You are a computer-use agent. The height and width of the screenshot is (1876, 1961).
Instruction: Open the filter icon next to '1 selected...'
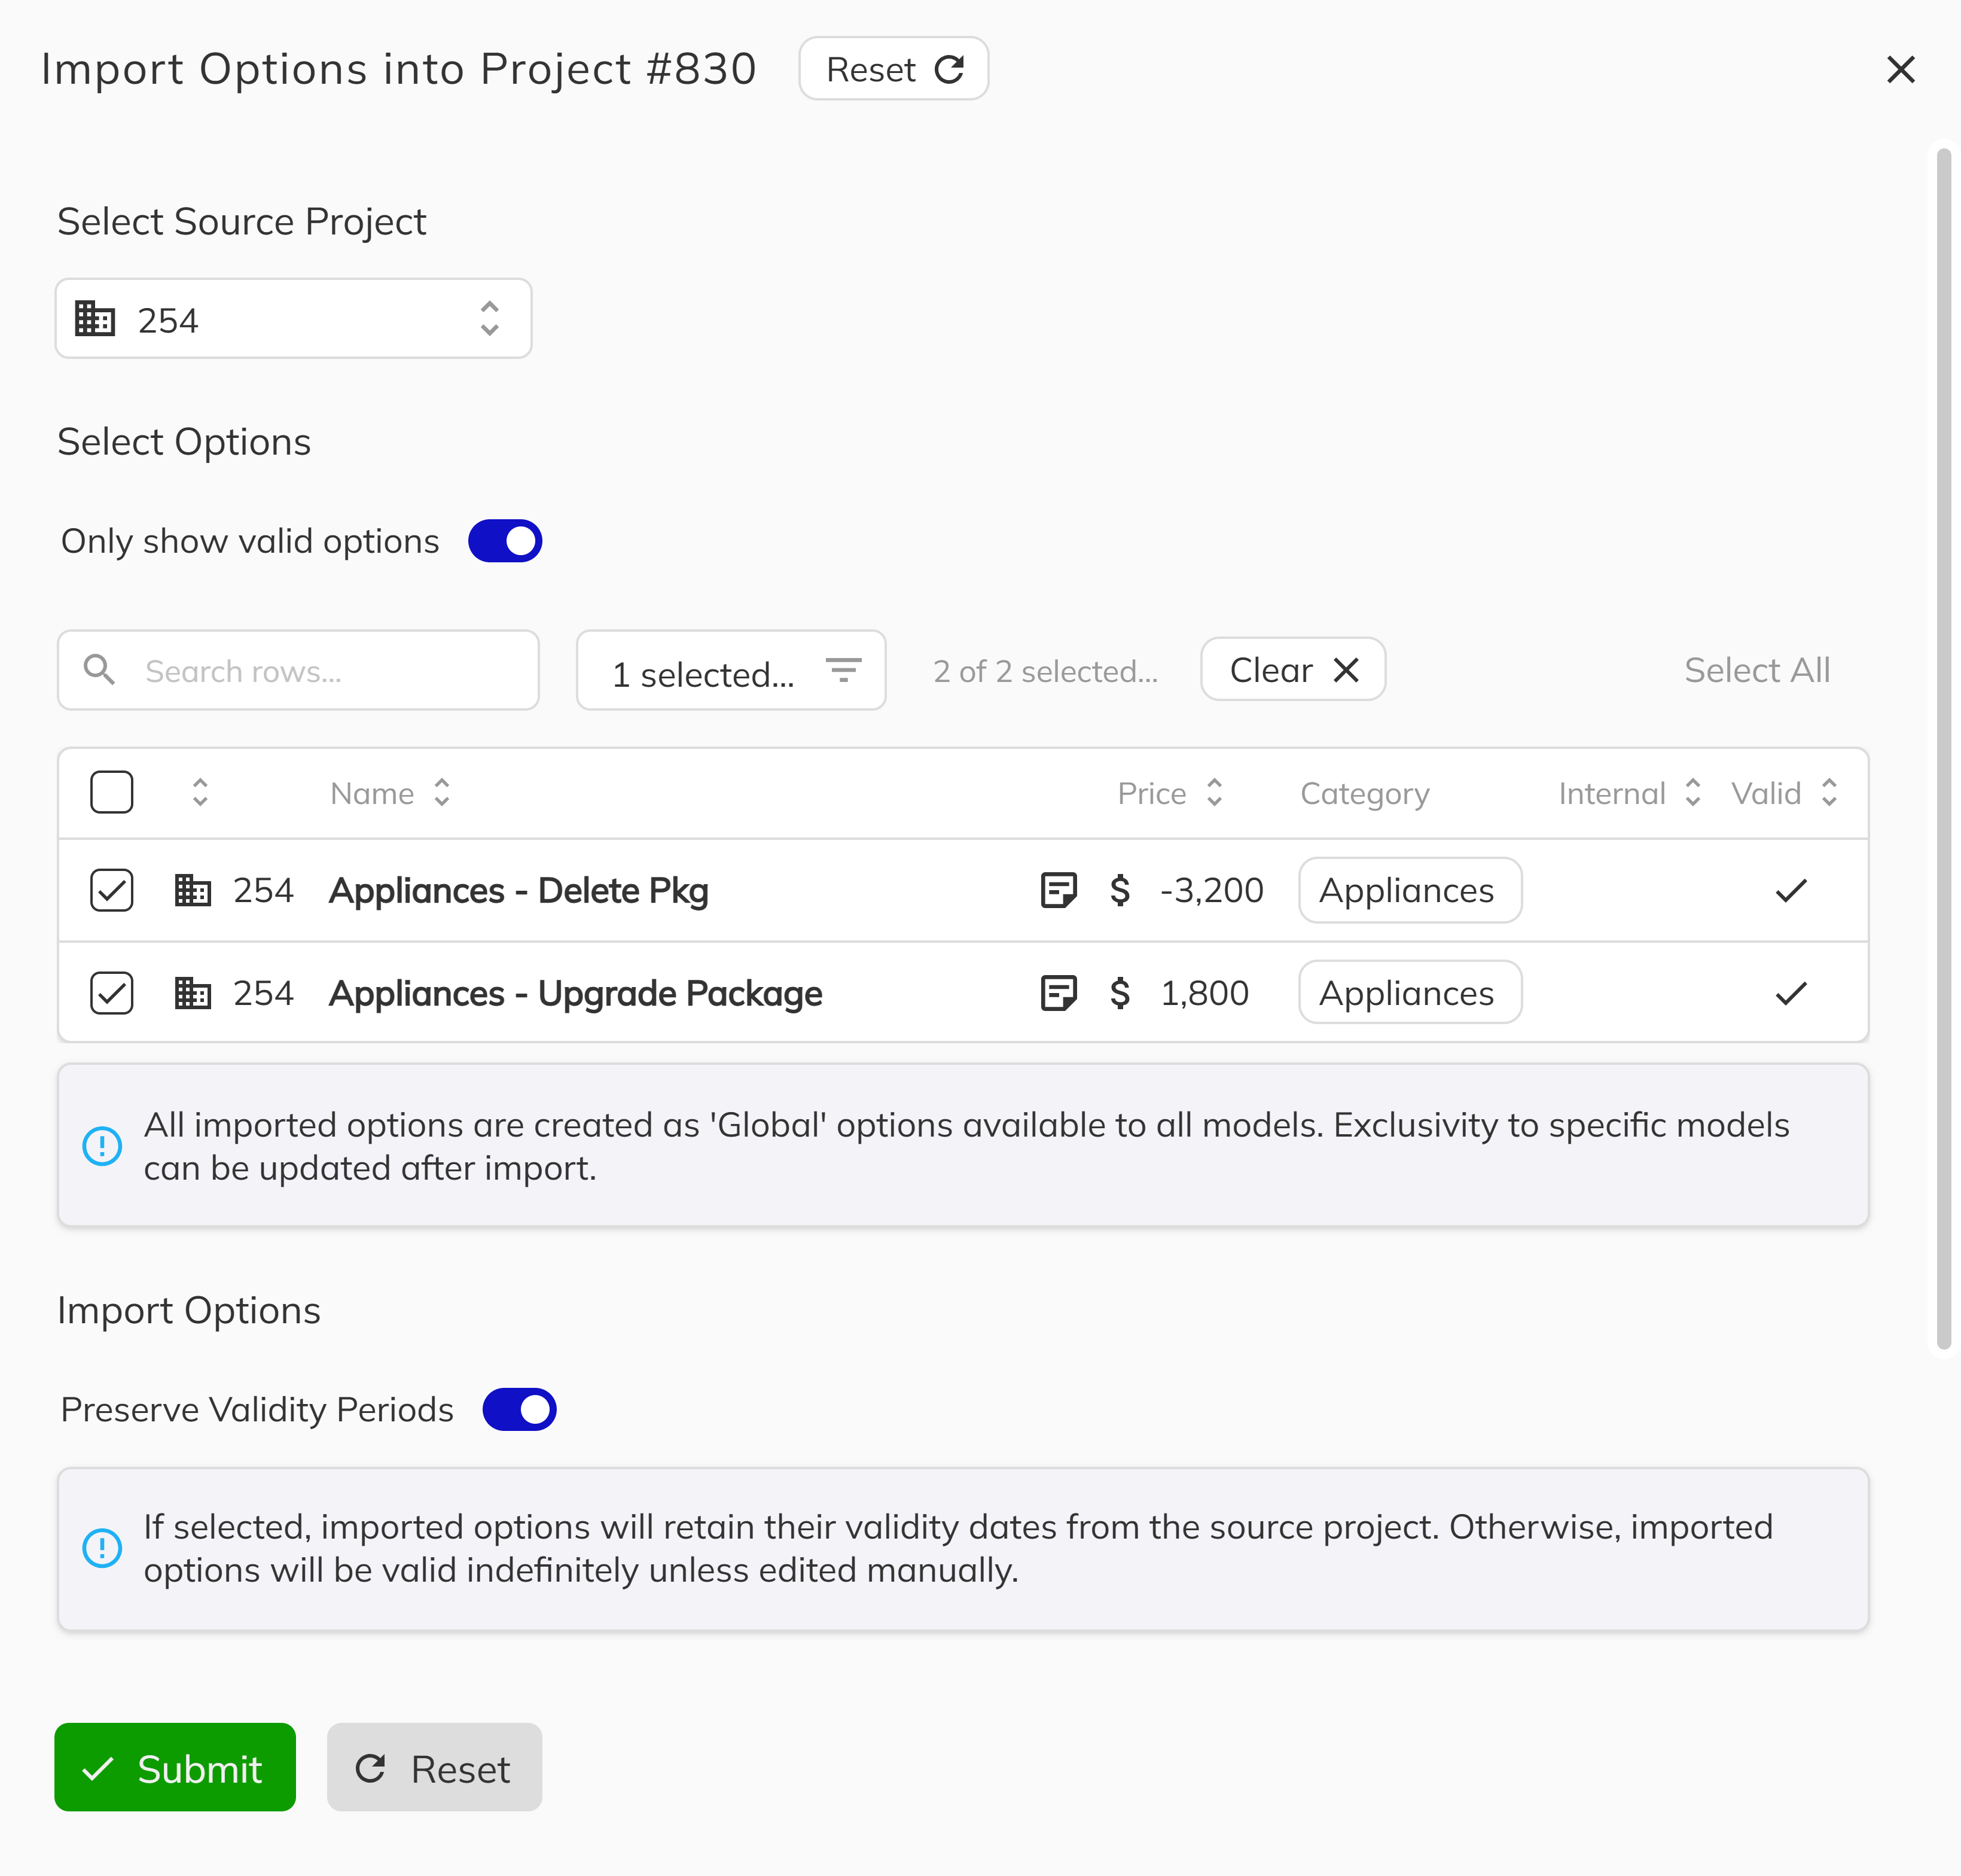844,670
